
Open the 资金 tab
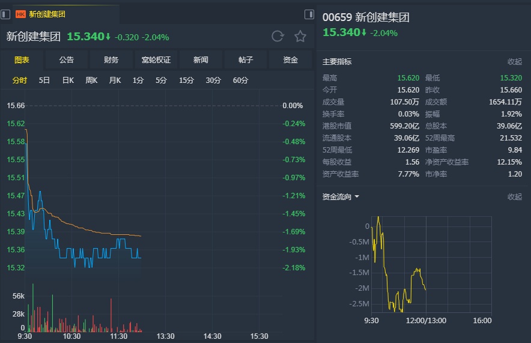click(x=290, y=60)
